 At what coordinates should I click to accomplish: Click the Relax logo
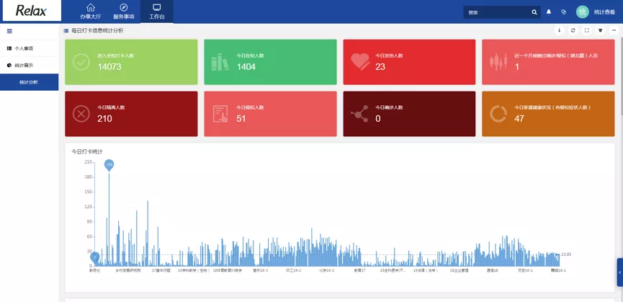[x=30, y=12]
